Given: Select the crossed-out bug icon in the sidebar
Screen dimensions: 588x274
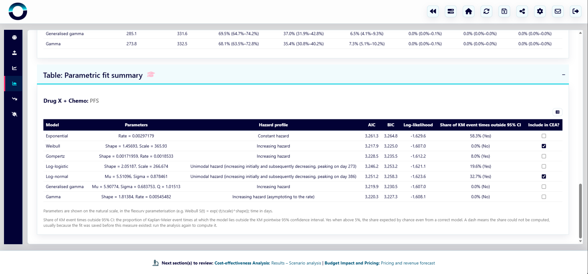Looking at the screenshot, I should (x=14, y=114).
